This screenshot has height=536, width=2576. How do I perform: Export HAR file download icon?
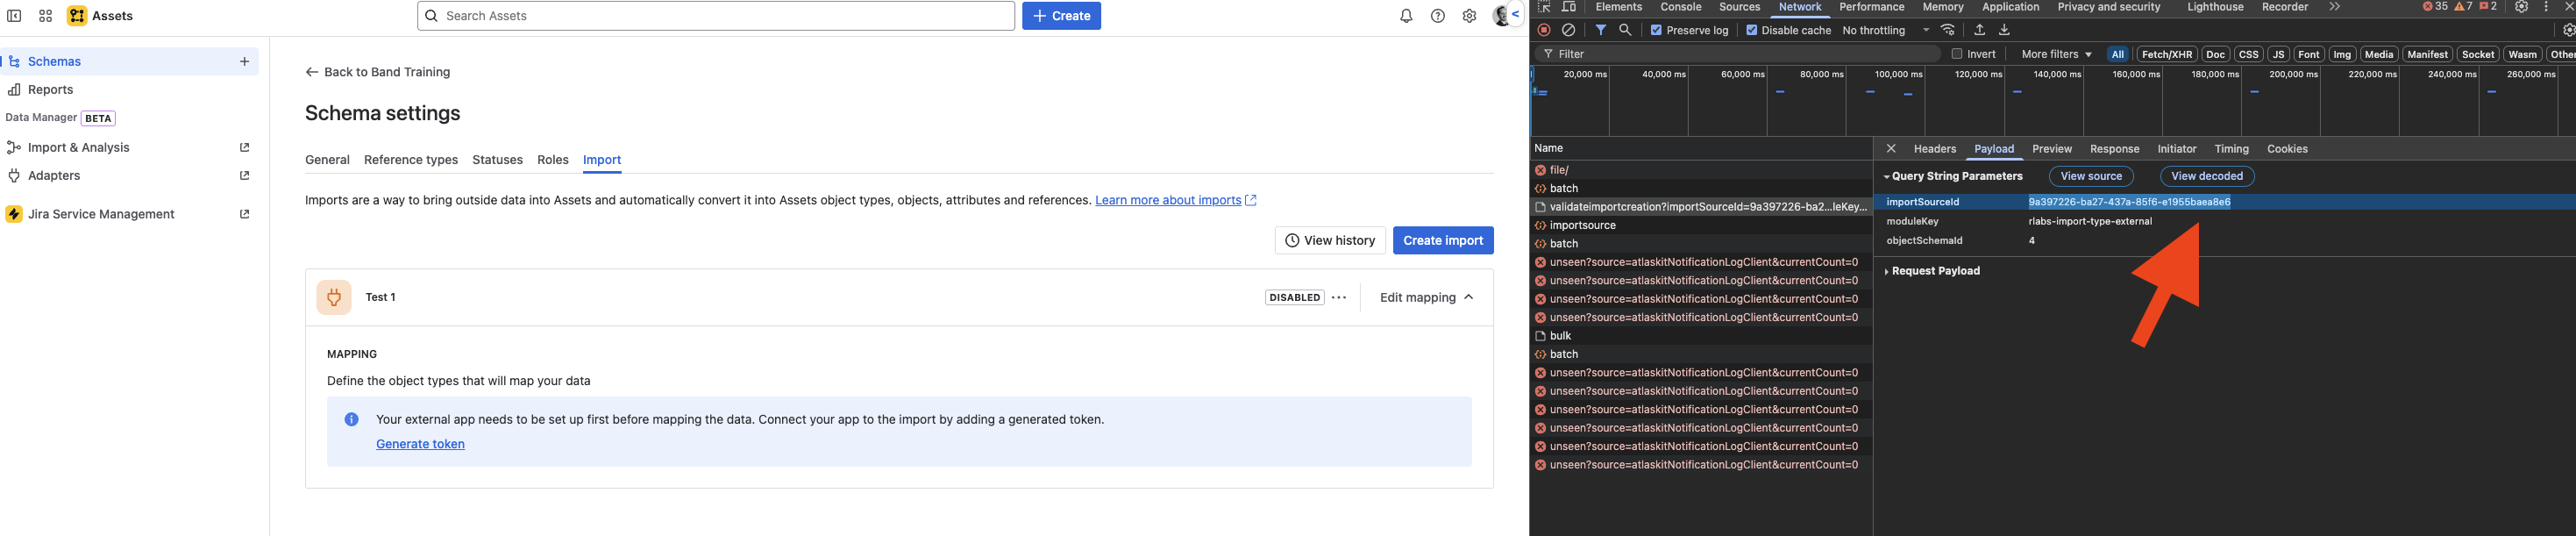pos(2004,30)
